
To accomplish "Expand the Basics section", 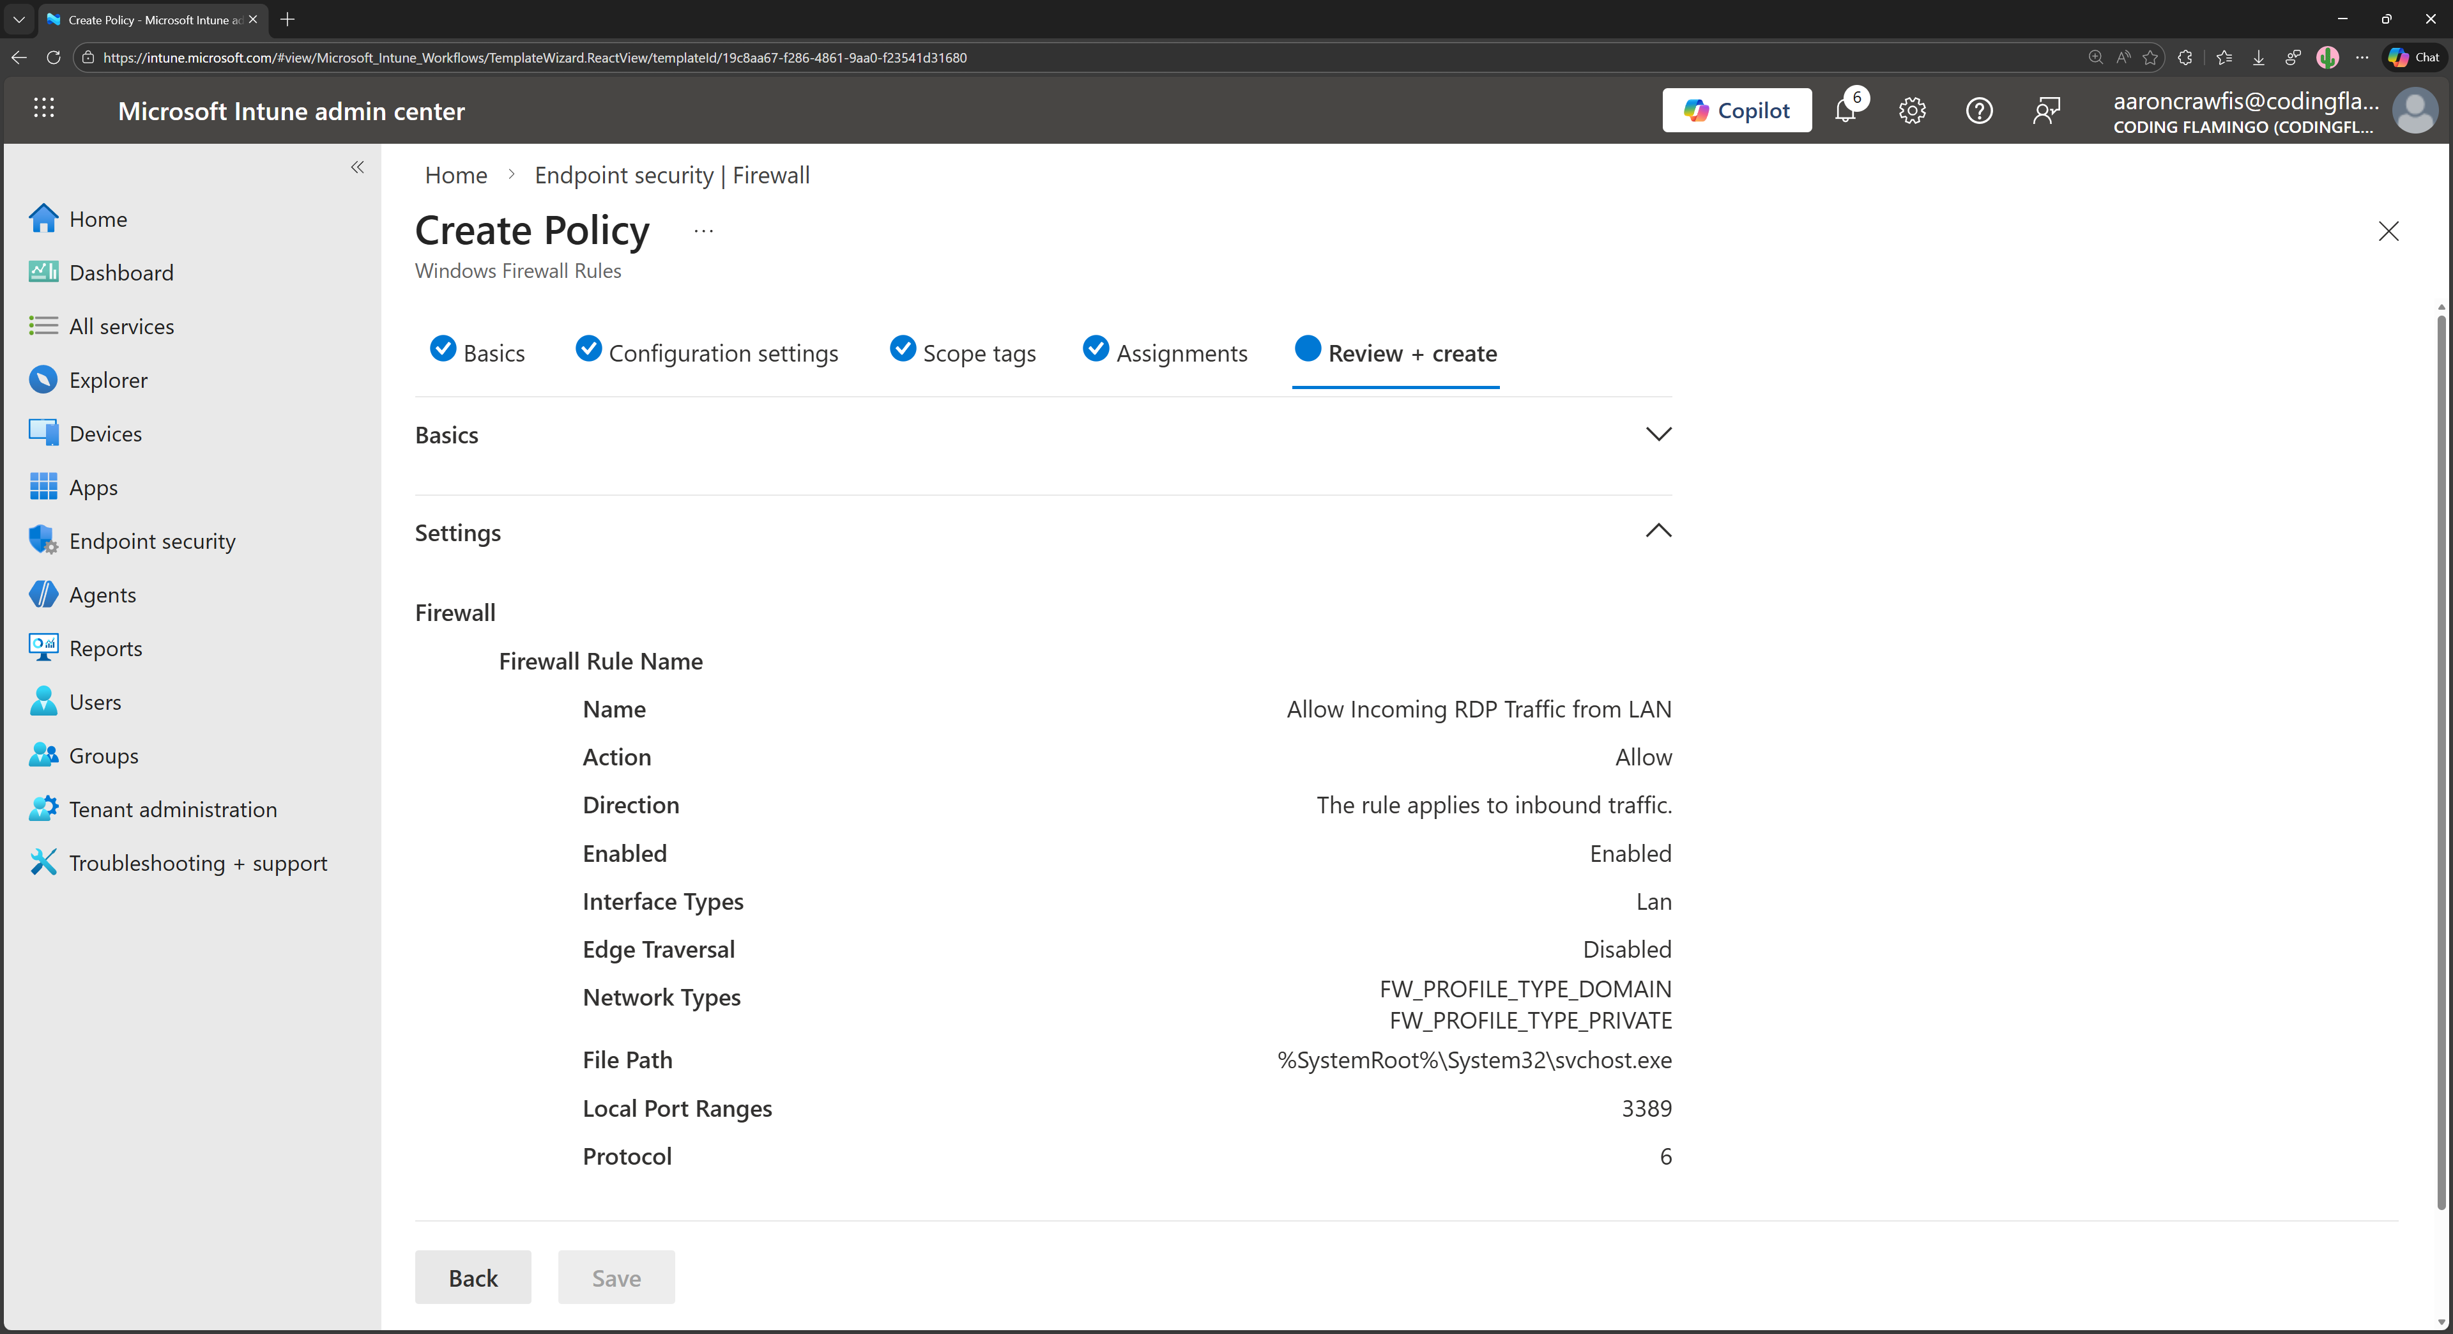I will (1658, 433).
